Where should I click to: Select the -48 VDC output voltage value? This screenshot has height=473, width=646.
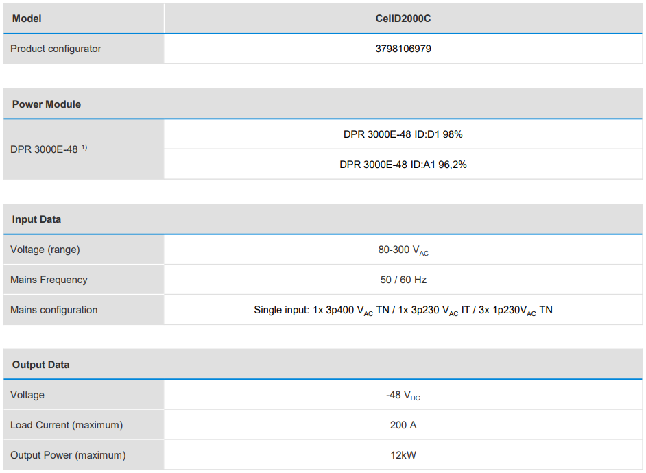click(x=403, y=396)
